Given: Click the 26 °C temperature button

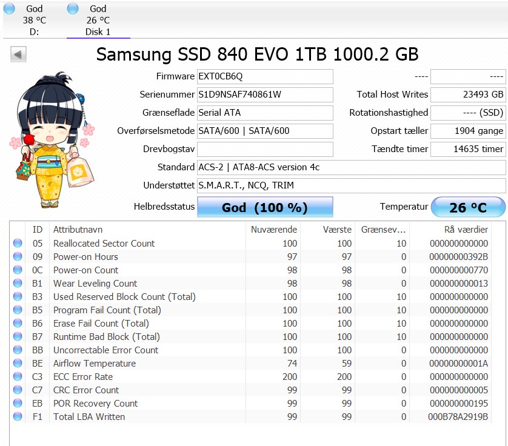Looking at the screenshot, I should coord(468,207).
